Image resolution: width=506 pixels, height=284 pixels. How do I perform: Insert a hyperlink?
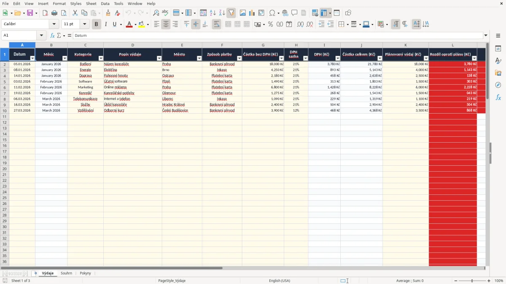pyautogui.click(x=285, y=13)
